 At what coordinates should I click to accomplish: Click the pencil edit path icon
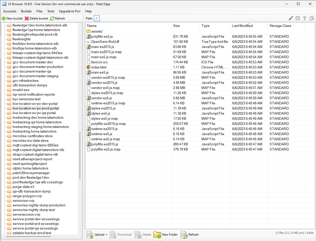click(x=291, y=18)
